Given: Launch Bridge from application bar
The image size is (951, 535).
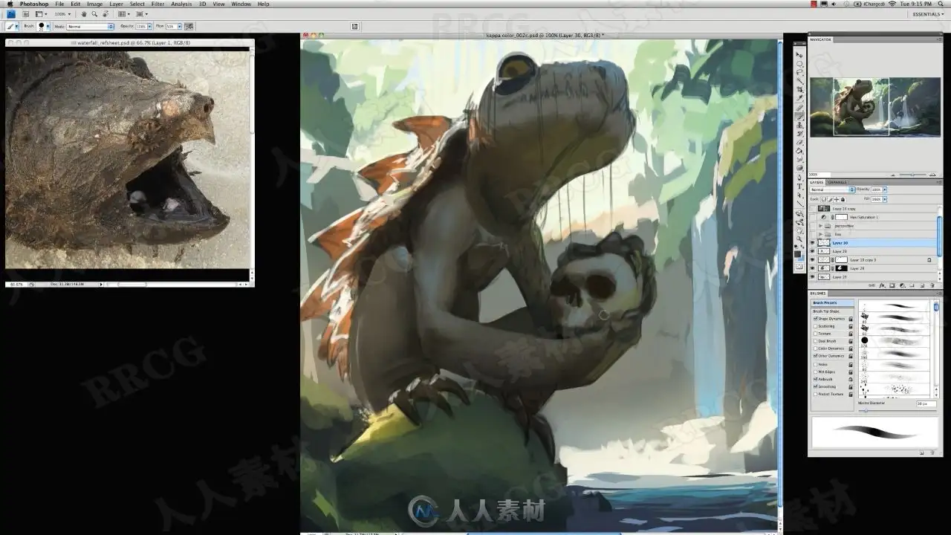Looking at the screenshot, I should (25, 14).
